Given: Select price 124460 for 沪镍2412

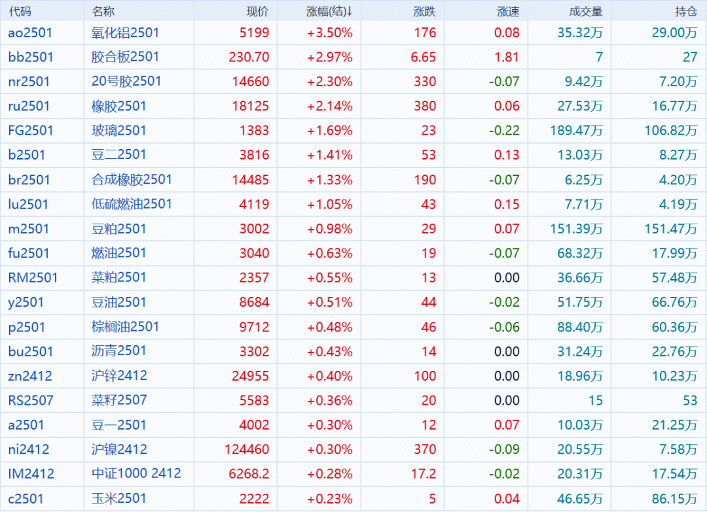Looking at the screenshot, I should (247, 449).
